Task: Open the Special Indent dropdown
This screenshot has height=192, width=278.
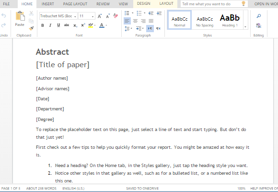Action: (139, 29)
